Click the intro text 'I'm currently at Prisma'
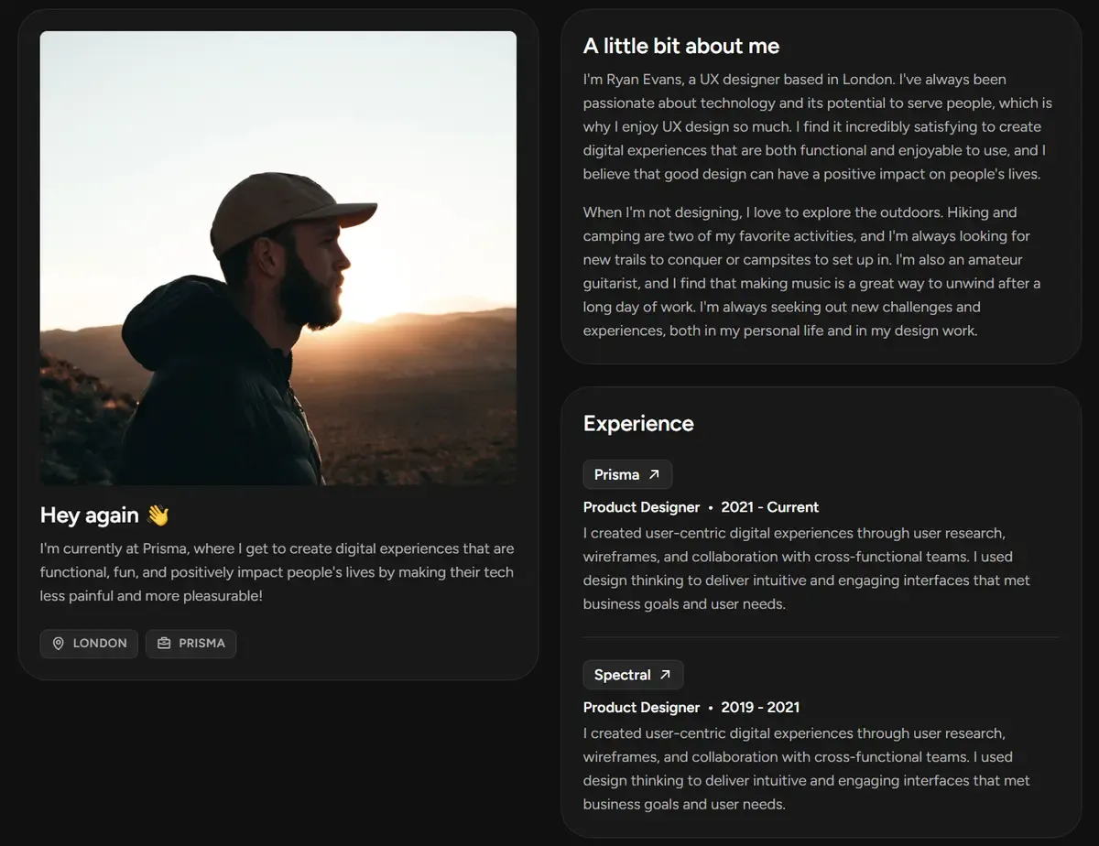This screenshot has width=1099, height=846. [277, 572]
